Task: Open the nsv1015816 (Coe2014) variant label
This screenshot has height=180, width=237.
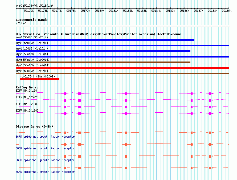Action: (32, 48)
